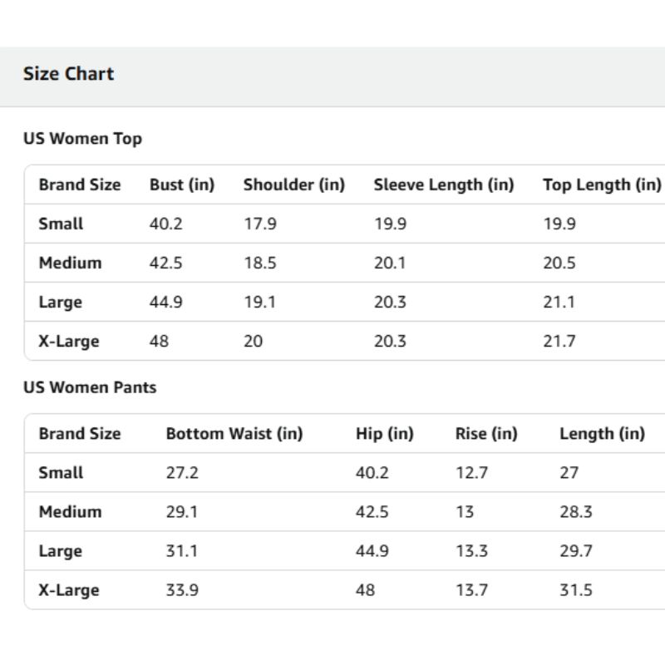Click the Rise (in) column header

(486, 433)
